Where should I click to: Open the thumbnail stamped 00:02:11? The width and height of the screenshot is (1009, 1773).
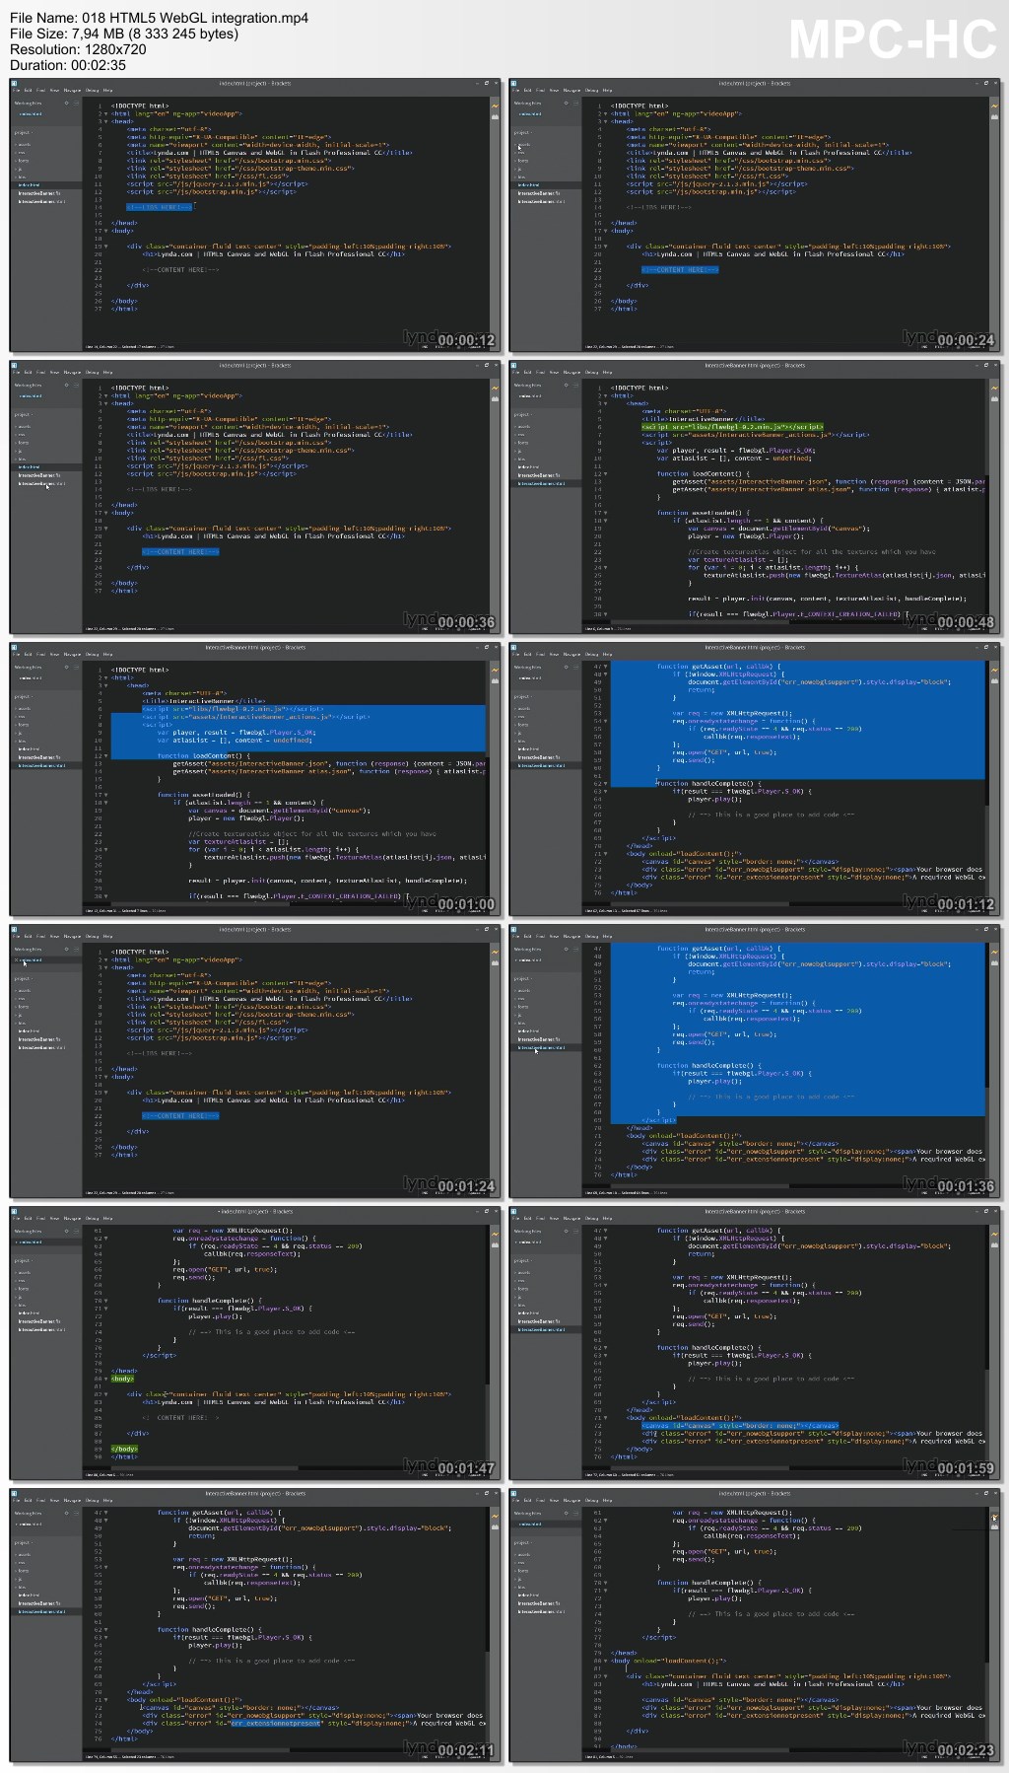[x=255, y=1624]
